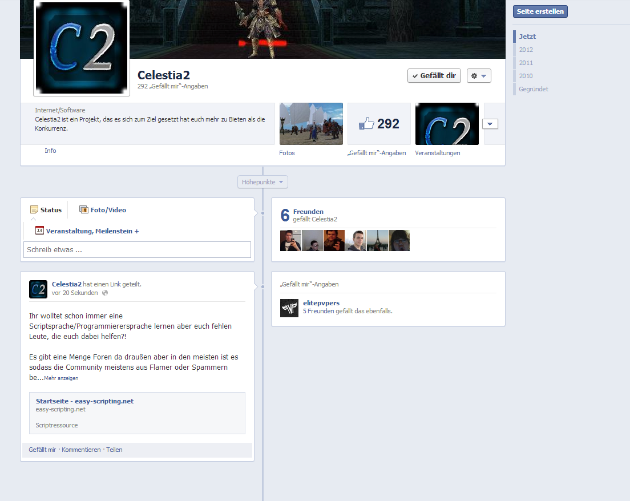Image resolution: width=630 pixels, height=501 pixels.
Task: Toggle the Gefällt dir like button
Action: coord(434,75)
